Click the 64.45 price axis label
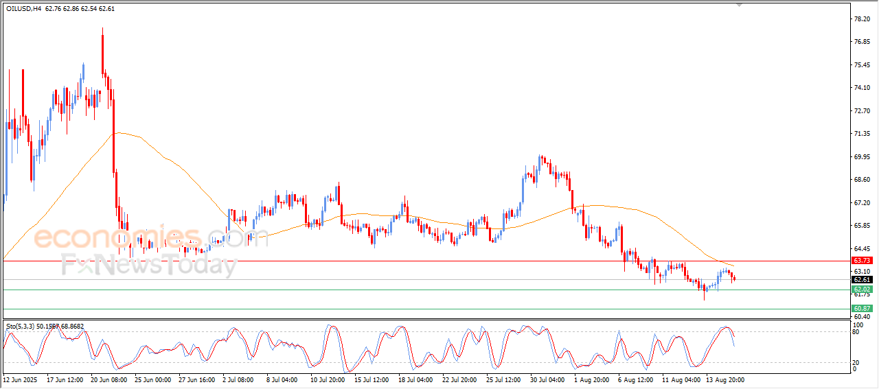Viewport: 879px width, 389px height. coord(862,249)
